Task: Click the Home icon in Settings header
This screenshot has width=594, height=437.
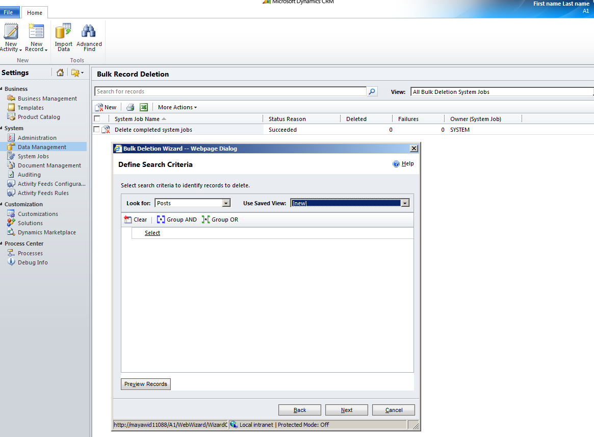Action: coord(60,72)
